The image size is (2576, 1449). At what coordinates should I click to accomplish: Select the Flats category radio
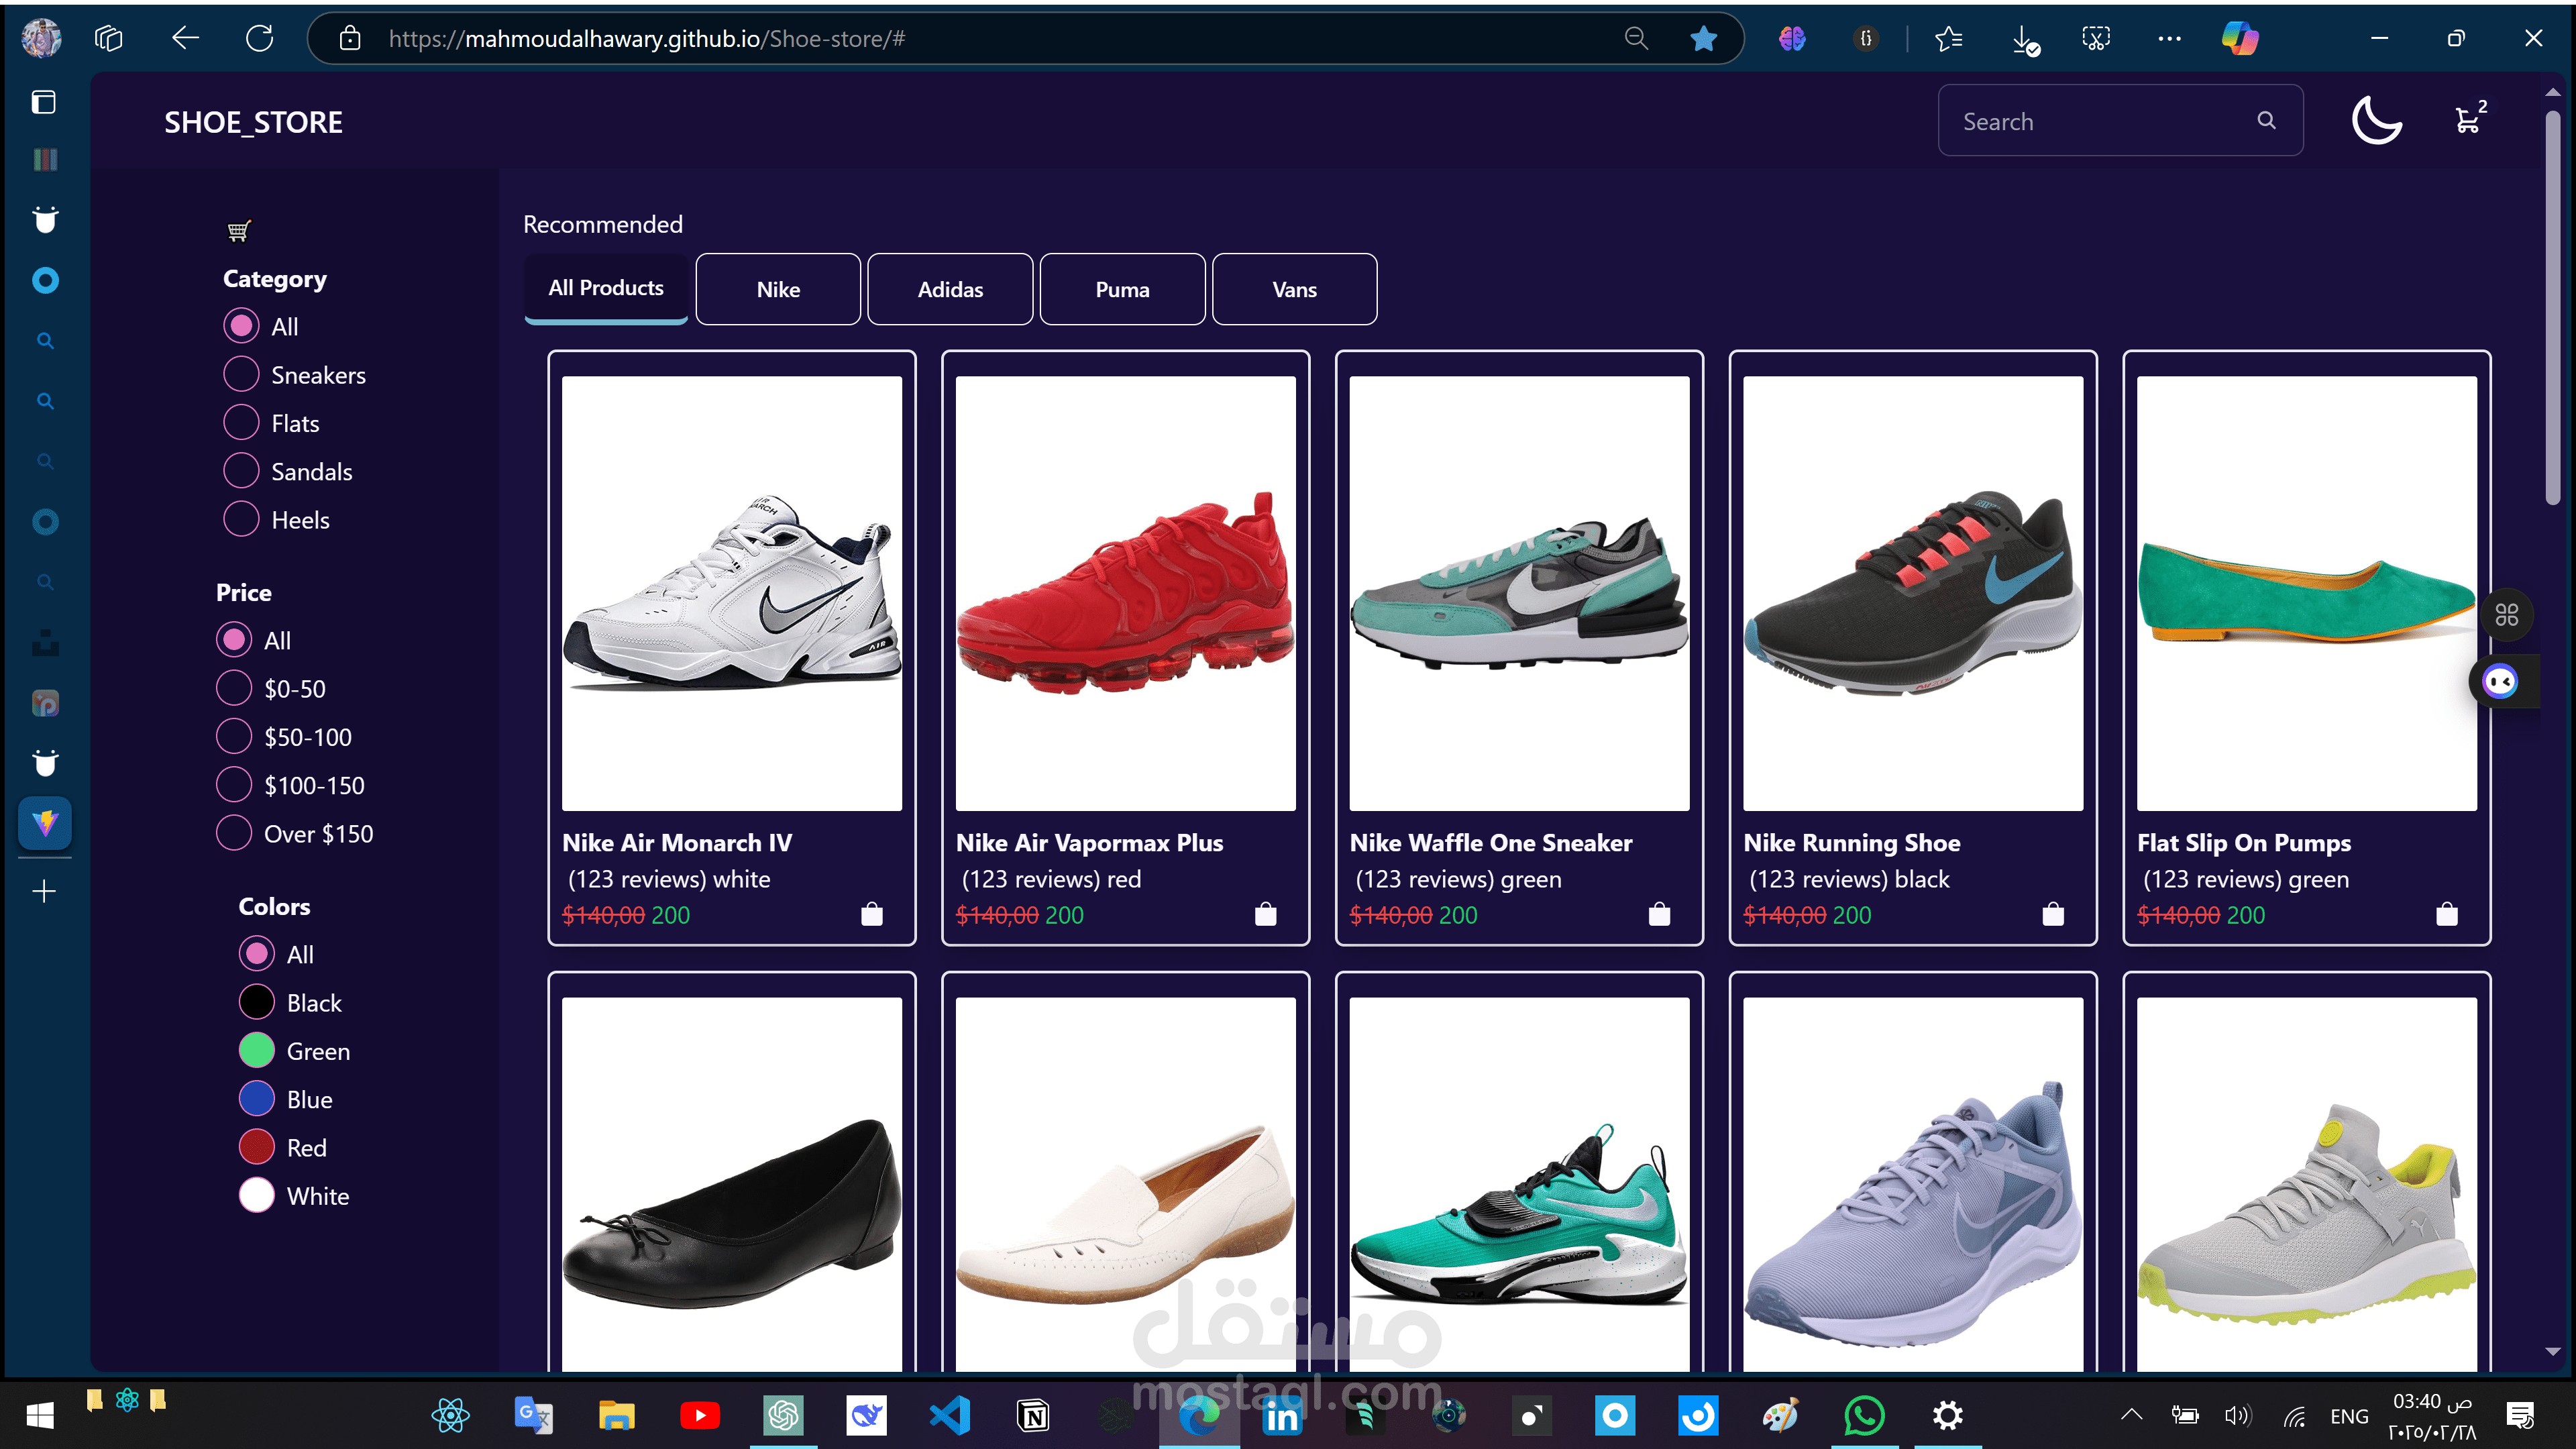pyautogui.click(x=241, y=422)
